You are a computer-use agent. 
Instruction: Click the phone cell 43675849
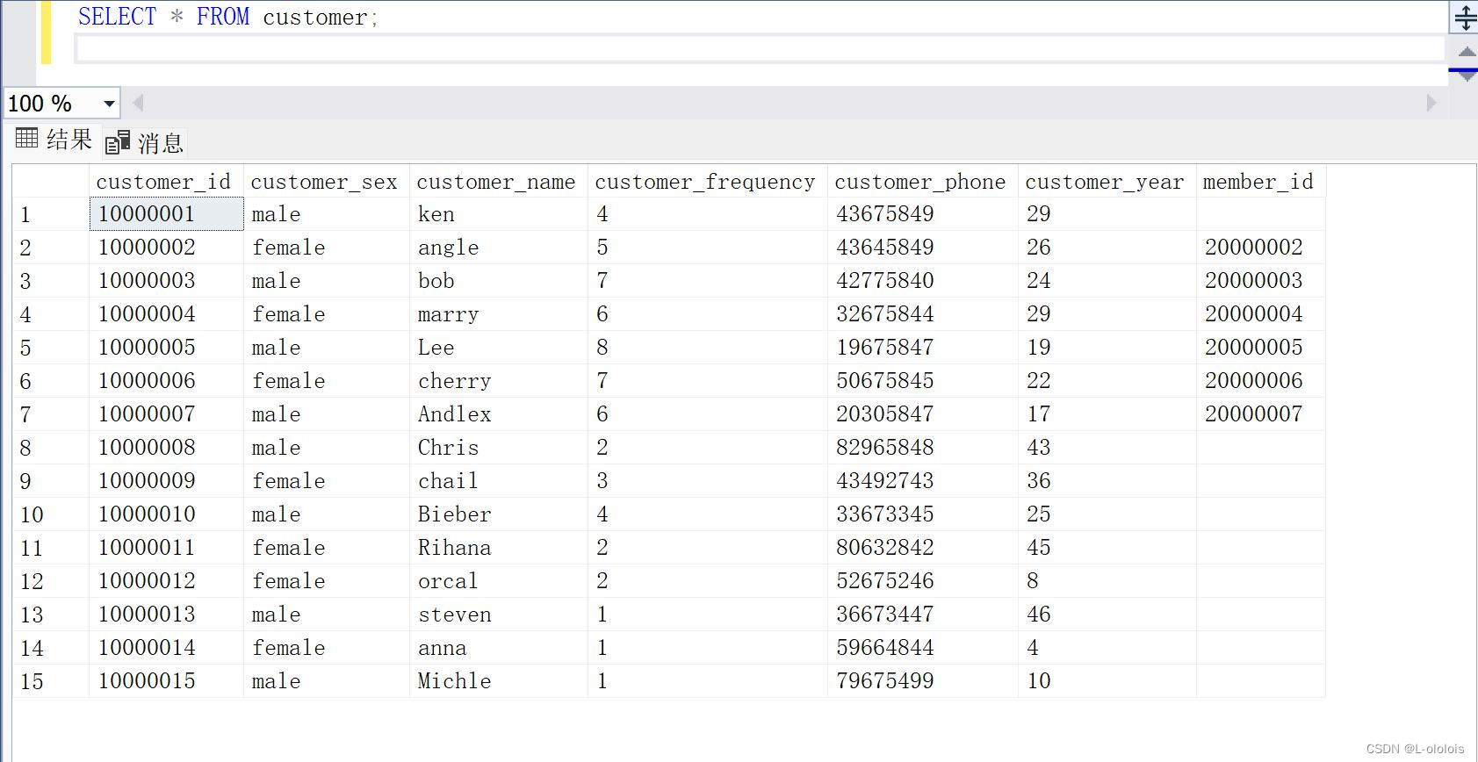922,214
